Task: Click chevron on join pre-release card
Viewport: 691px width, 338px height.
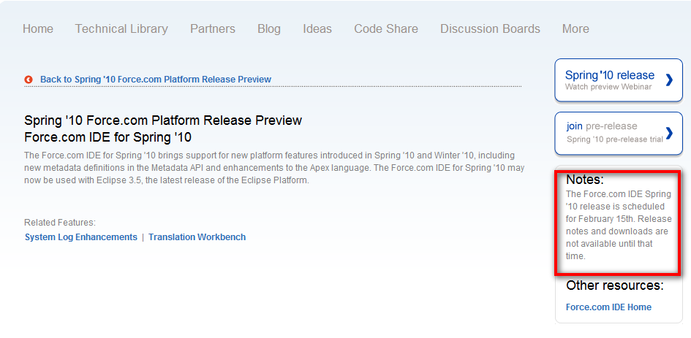Action: pos(669,133)
